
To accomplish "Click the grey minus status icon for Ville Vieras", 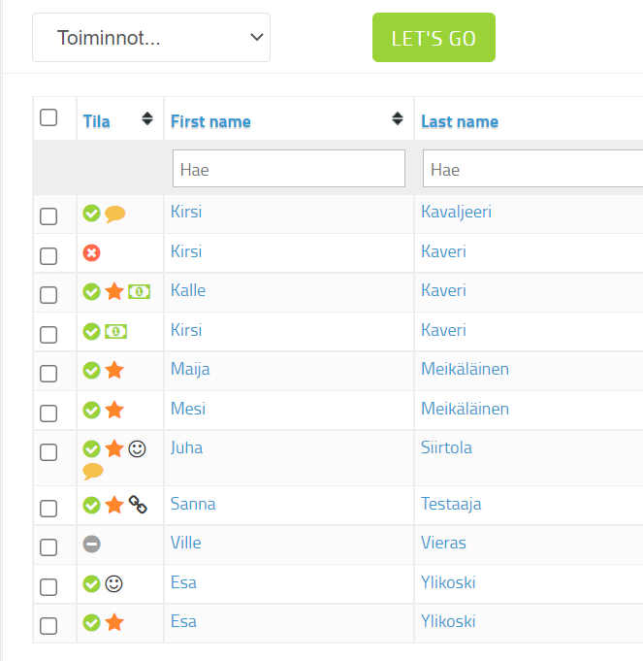I will pyautogui.click(x=91, y=544).
